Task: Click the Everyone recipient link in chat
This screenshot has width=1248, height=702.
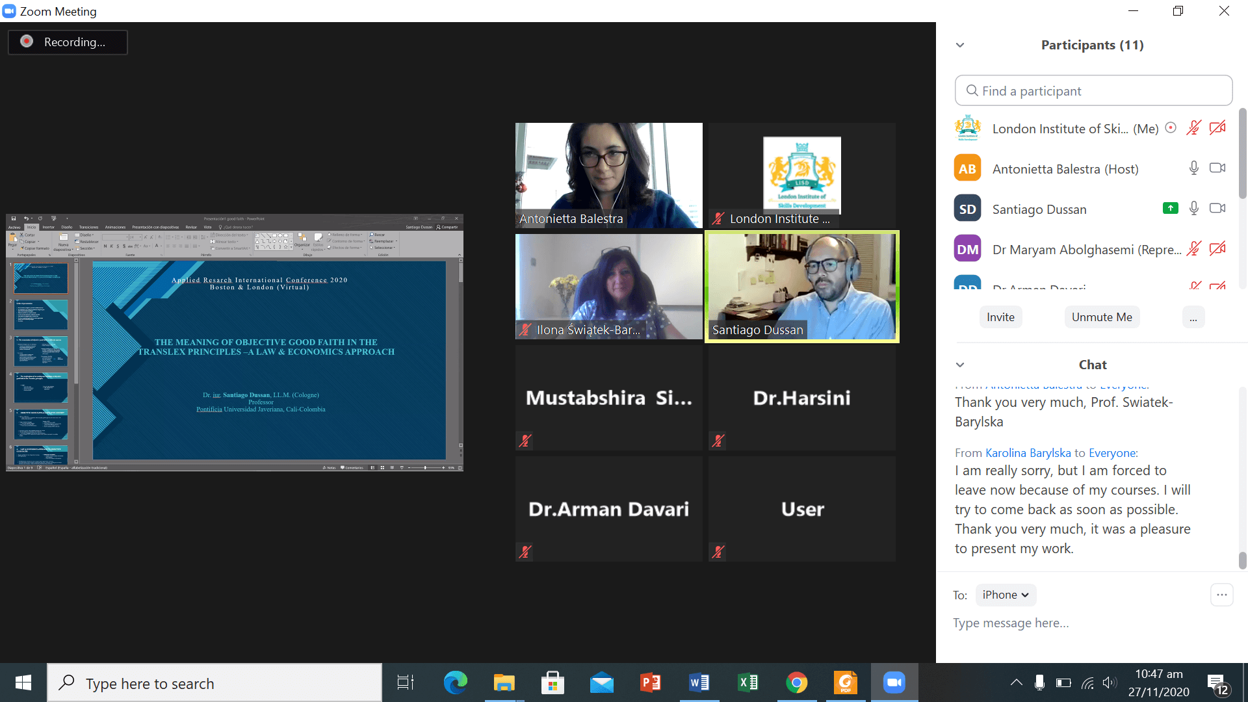Action: click(x=1112, y=453)
